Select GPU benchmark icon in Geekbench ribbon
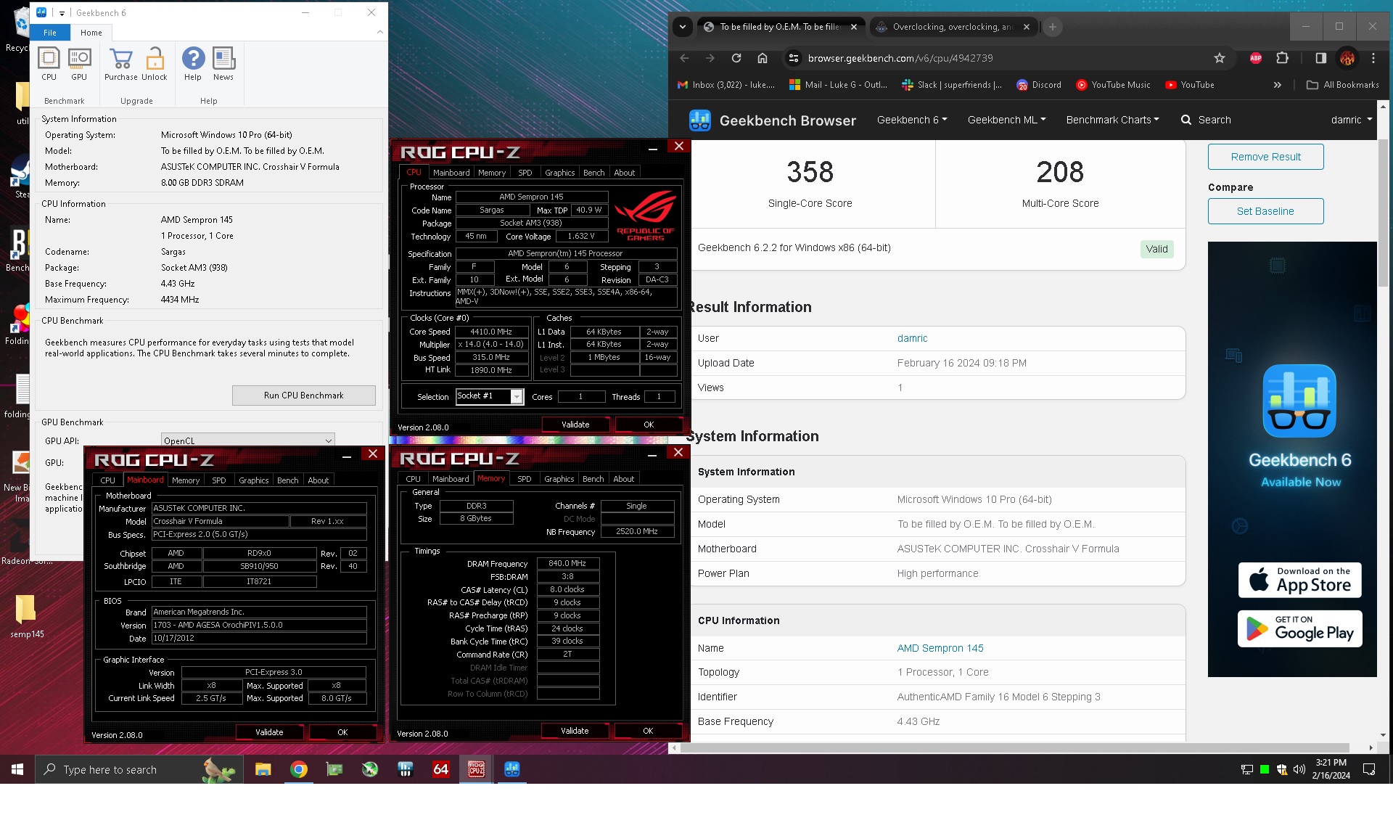 click(79, 64)
